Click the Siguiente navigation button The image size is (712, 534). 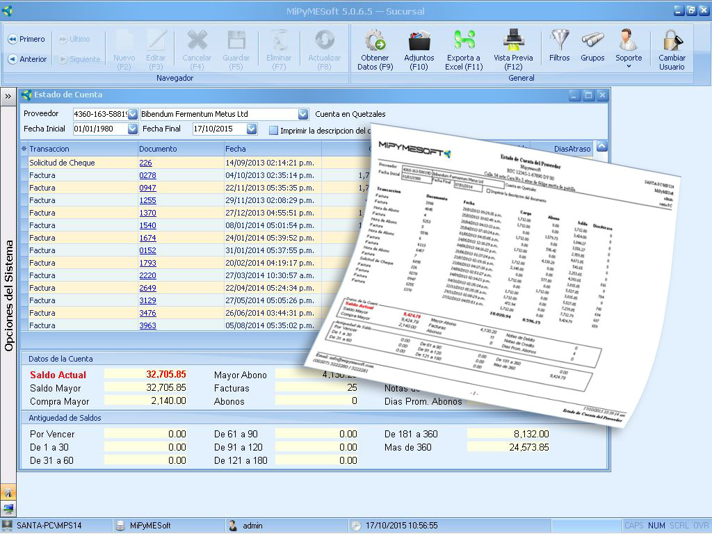tap(79, 59)
